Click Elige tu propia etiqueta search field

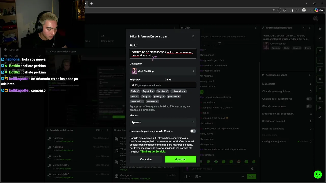click(163, 85)
